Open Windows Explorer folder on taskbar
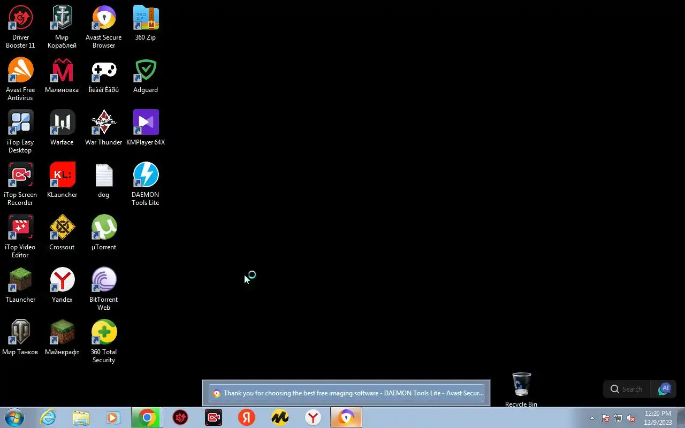Viewport: 685px width, 428px height. coord(81,417)
